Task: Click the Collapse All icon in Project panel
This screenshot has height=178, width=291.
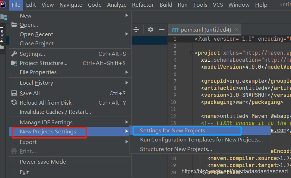Action: pos(137,29)
